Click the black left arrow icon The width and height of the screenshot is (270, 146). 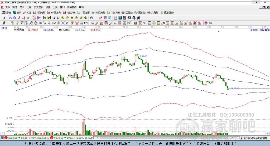coord(54,18)
